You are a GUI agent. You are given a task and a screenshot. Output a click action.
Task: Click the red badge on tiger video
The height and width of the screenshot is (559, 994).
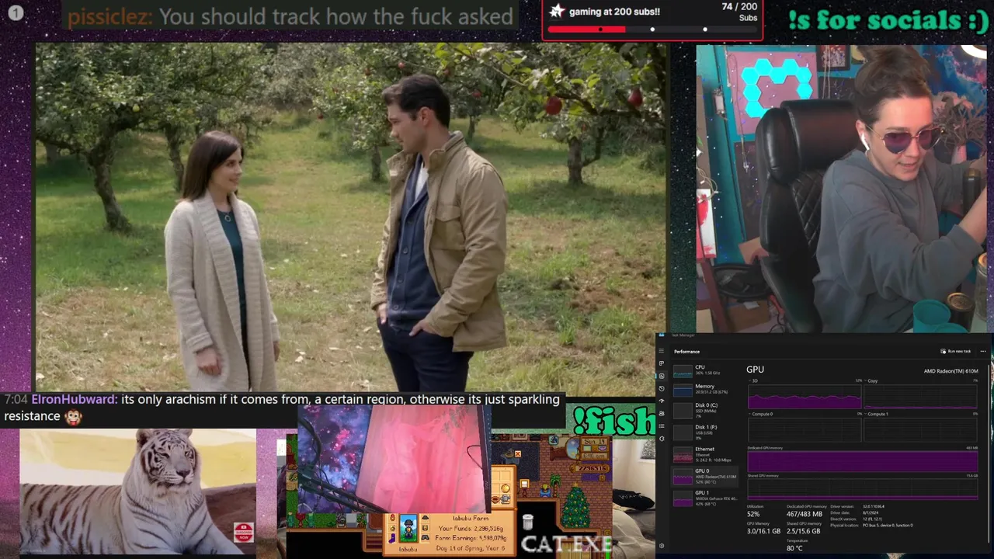click(243, 532)
